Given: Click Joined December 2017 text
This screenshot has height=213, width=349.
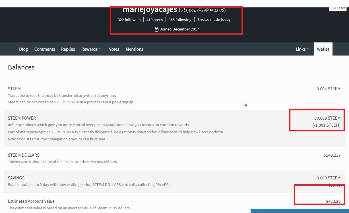Looking at the screenshot, I should [179, 29].
